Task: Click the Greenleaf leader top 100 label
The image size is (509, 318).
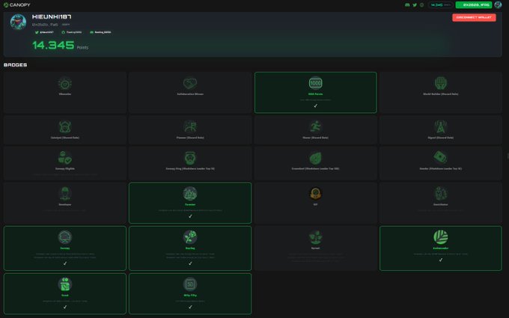Action: click(316, 169)
